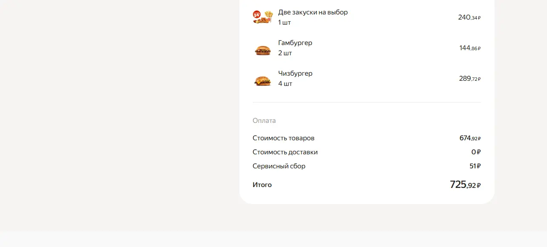Click the 2 шт quantity under Гамбургер
The image size is (547, 247).
click(285, 53)
